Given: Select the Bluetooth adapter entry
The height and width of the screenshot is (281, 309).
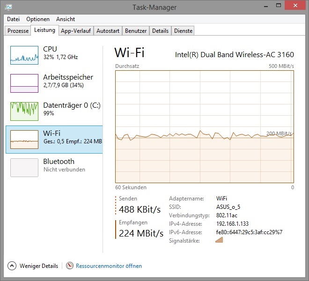Looking at the screenshot, I should (x=54, y=165).
